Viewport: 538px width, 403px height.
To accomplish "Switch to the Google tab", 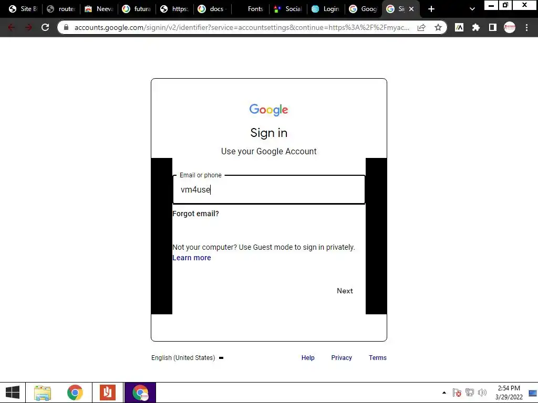I will [x=364, y=9].
